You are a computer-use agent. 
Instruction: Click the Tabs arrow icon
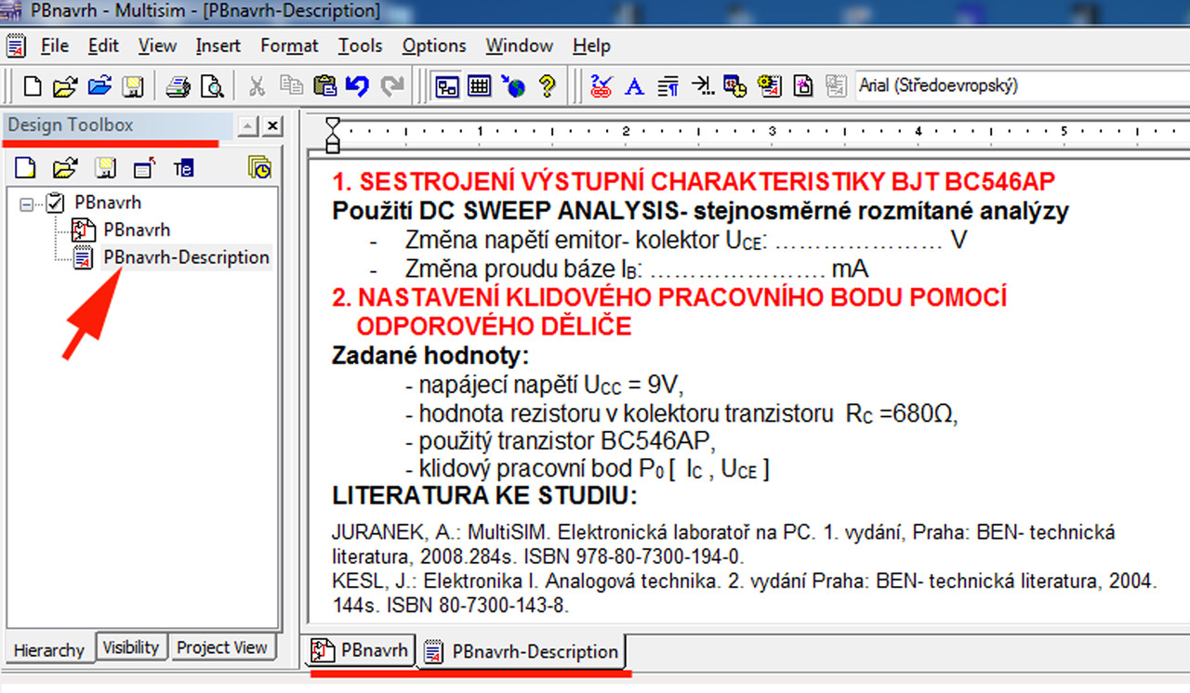click(704, 86)
